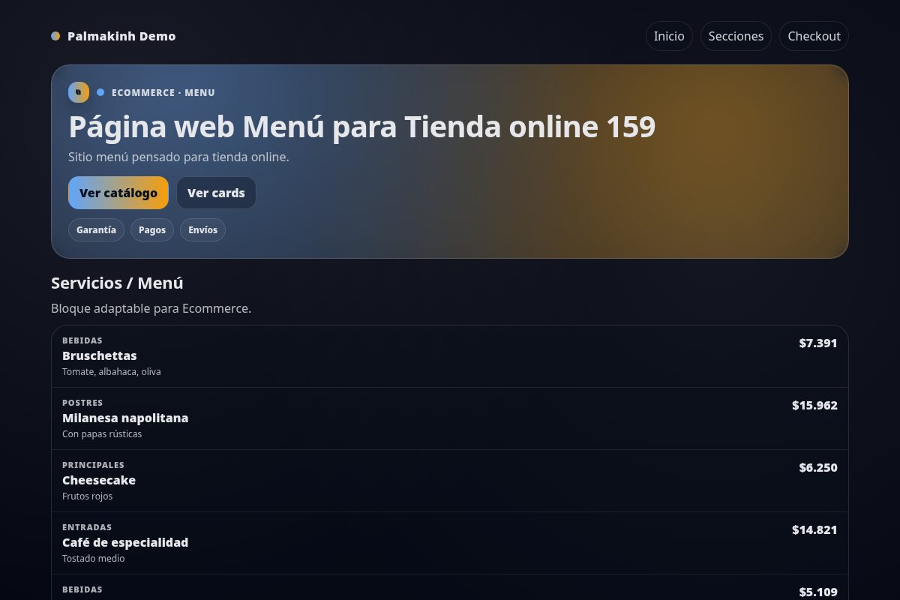The height and width of the screenshot is (600, 900).
Task: Select the Pagos chip
Action: (151, 229)
